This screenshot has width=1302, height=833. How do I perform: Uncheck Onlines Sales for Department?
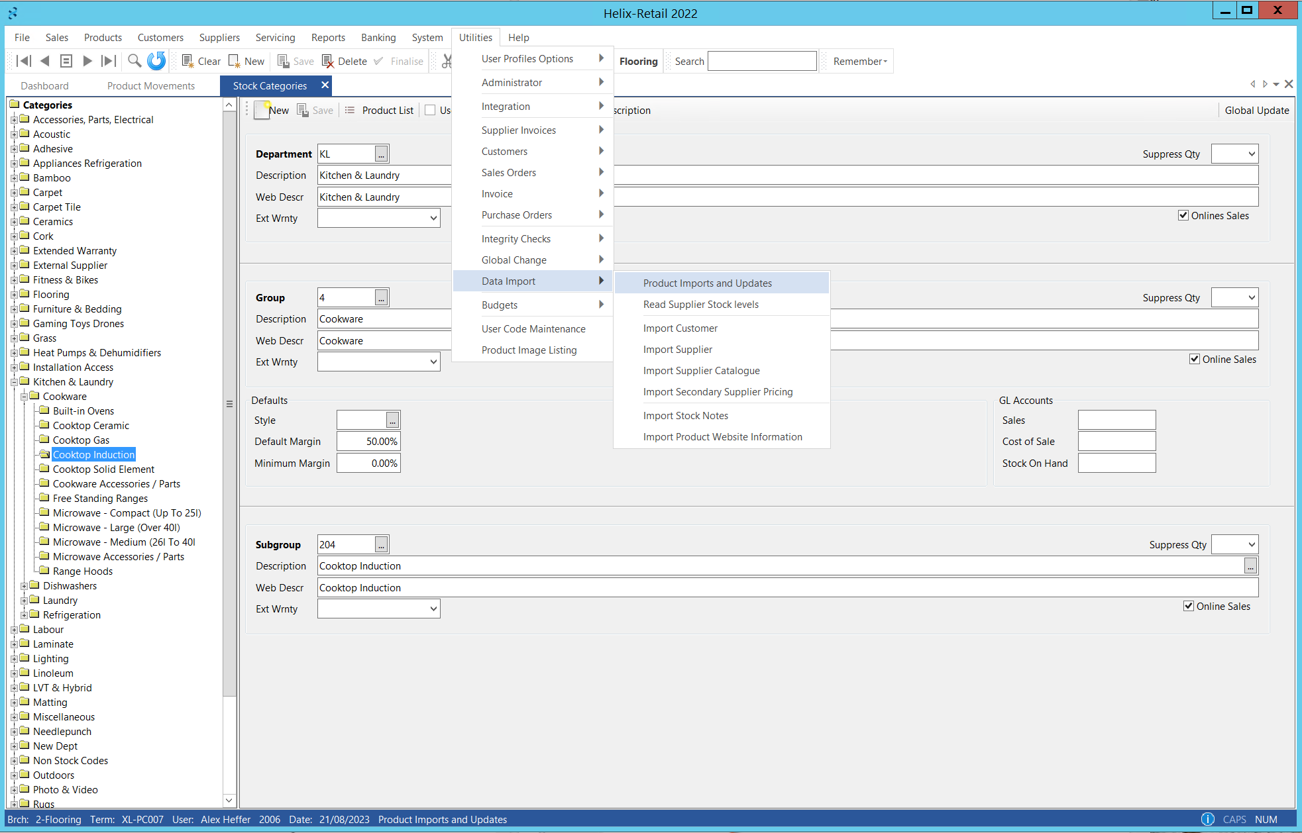tap(1183, 215)
